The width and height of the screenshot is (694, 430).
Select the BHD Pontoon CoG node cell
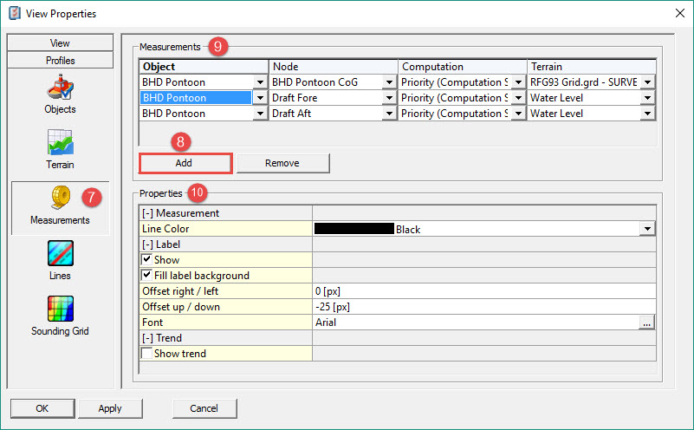(x=326, y=82)
